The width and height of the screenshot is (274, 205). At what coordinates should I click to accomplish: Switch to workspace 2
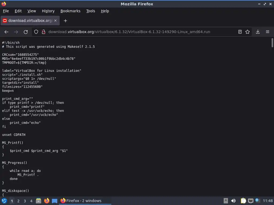coord(18,201)
